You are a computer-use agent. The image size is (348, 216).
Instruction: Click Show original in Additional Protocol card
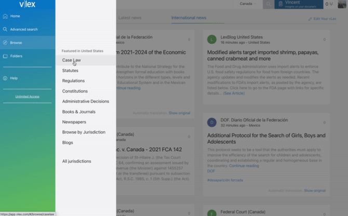coord(315,191)
